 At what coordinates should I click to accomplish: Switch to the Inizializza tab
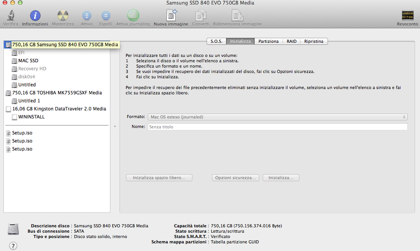[240, 41]
